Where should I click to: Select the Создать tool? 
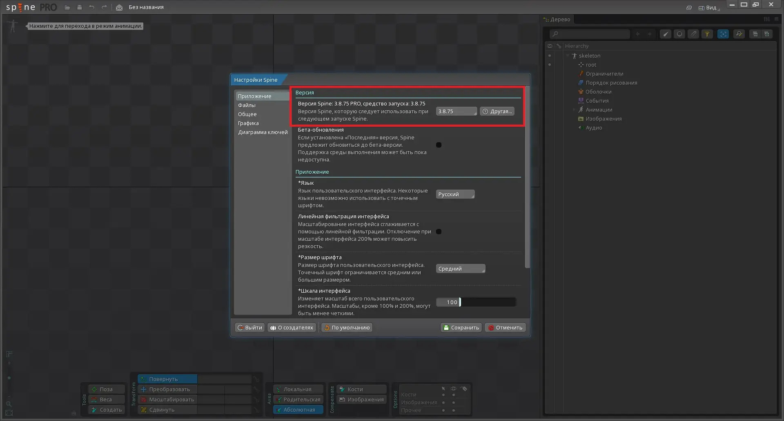(x=106, y=410)
